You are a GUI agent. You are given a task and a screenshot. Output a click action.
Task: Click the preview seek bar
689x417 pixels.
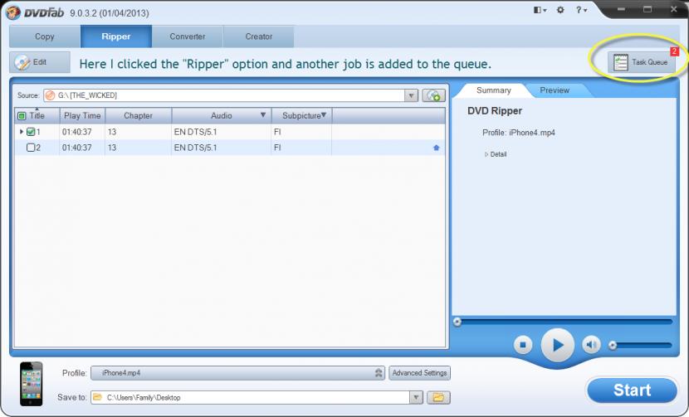[564, 322]
